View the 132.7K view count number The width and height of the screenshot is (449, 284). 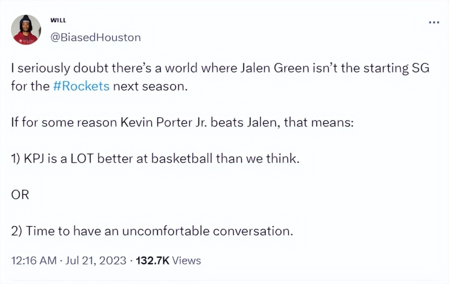coord(152,260)
